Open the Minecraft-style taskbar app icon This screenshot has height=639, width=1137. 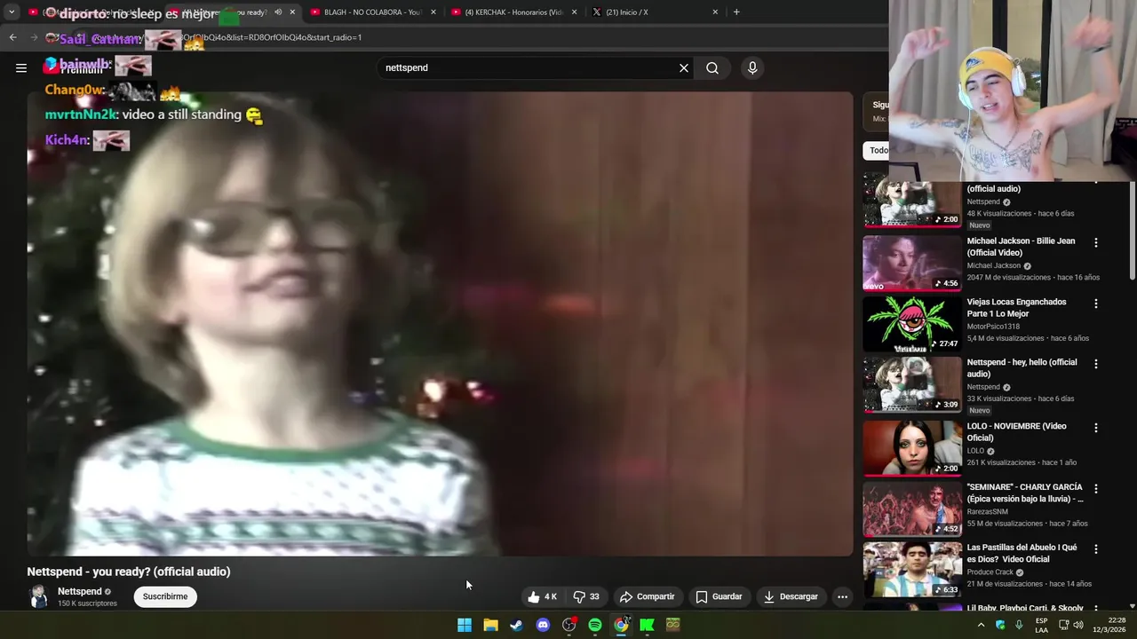point(673,625)
